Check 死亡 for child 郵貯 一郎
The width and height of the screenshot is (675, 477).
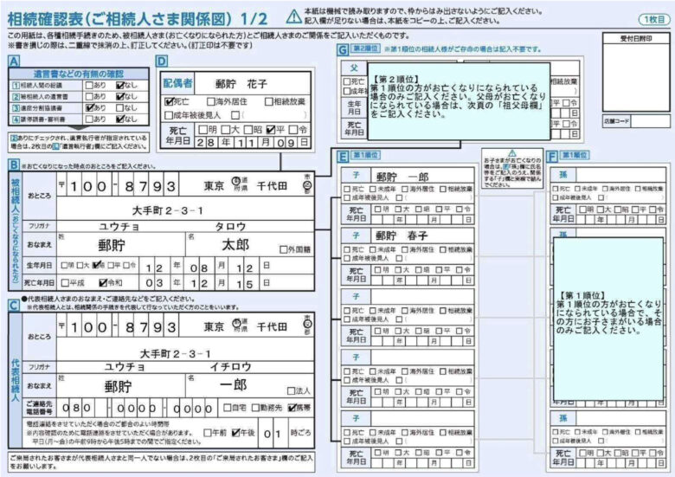[347, 189]
